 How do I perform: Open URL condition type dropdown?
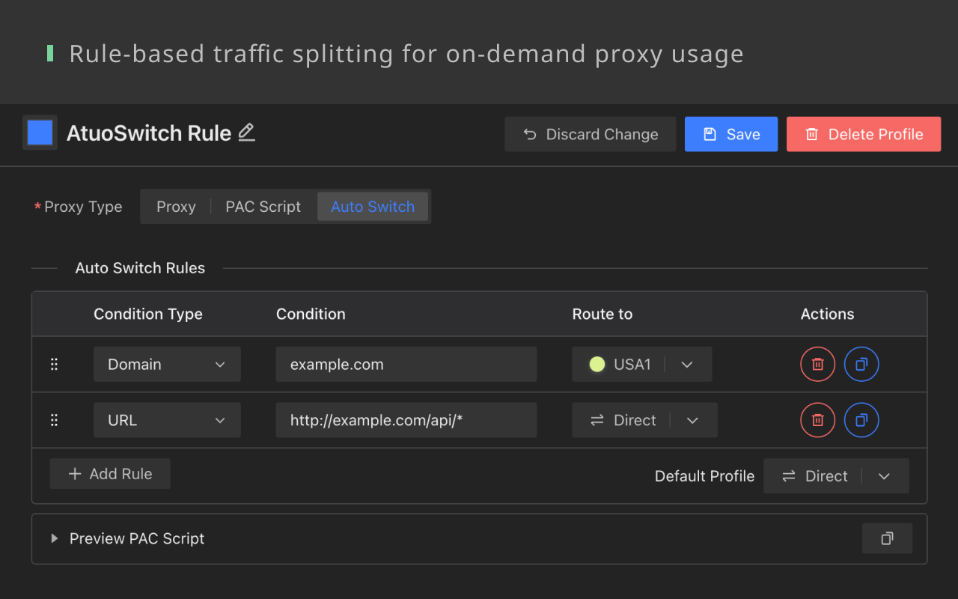click(x=167, y=420)
